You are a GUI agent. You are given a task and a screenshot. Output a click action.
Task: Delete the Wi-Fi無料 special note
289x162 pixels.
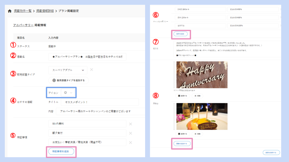point(130,124)
